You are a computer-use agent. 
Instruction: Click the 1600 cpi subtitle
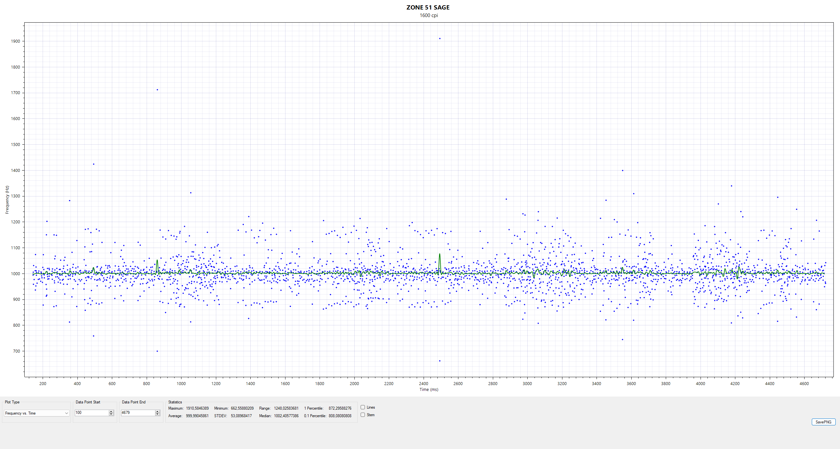click(429, 15)
